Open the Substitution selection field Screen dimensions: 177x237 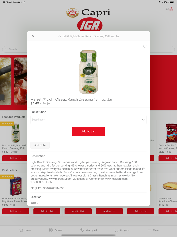coord(88,120)
